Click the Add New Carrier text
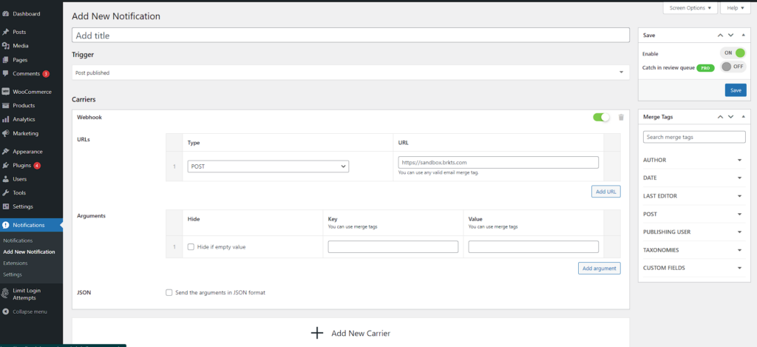This screenshot has height=347, width=757. [x=361, y=334]
